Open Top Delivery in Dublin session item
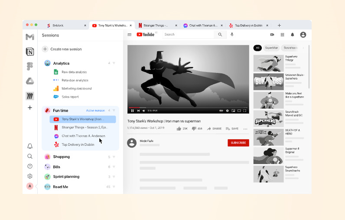This screenshot has height=220, width=345. point(74,144)
